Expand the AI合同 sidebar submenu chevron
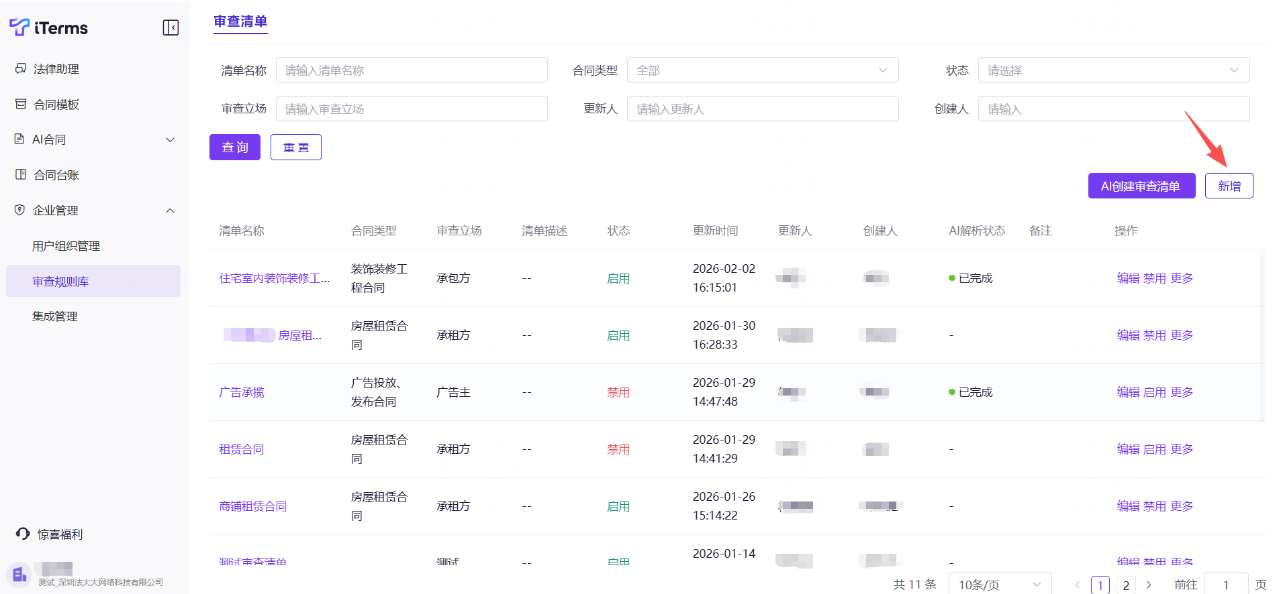 point(170,139)
